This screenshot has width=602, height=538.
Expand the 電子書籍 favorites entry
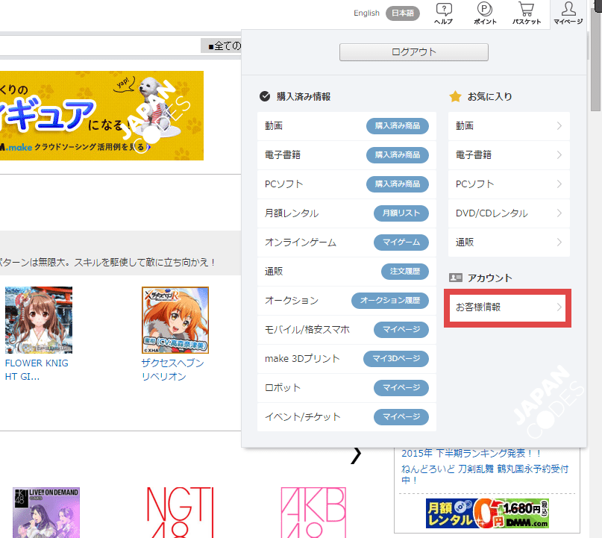(509, 155)
